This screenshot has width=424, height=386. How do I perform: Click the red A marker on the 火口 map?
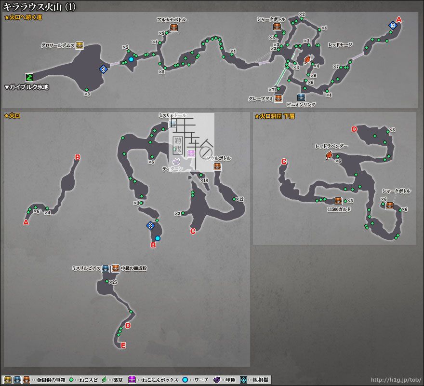pos(26,222)
